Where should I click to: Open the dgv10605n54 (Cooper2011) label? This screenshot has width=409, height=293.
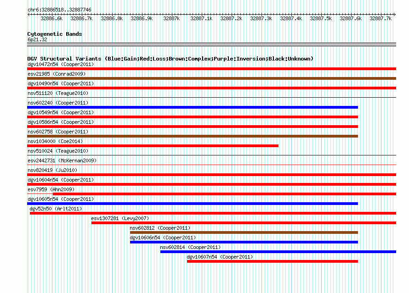pyautogui.click(x=61, y=199)
